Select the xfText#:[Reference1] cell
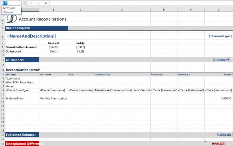This screenshot has width=233, height=146. point(164,90)
